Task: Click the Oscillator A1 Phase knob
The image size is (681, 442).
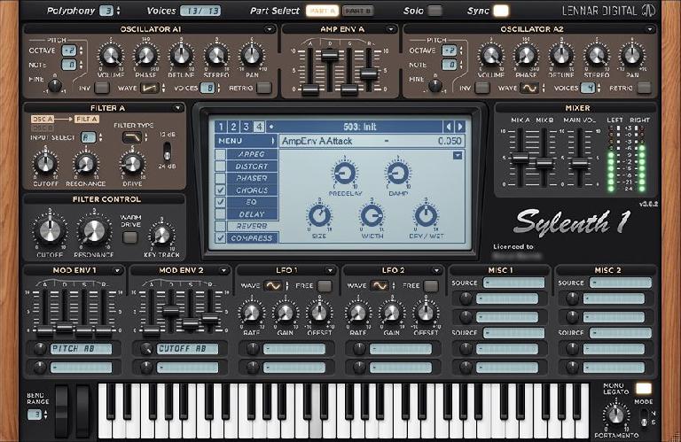Action: 145,56
